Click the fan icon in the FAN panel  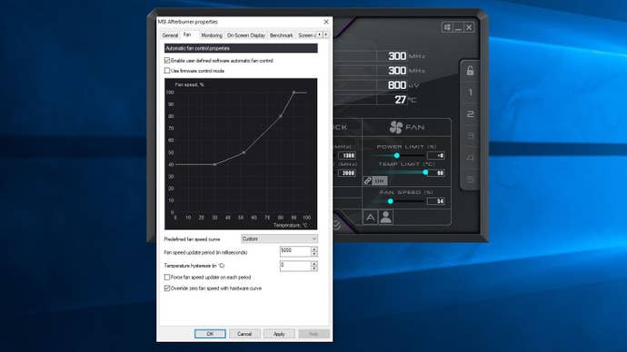pyautogui.click(x=396, y=127)
